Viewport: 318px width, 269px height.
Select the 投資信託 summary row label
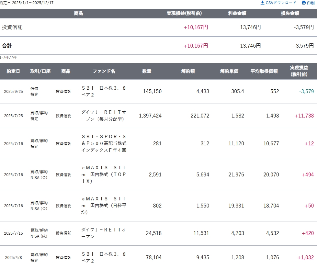[12, 28]
